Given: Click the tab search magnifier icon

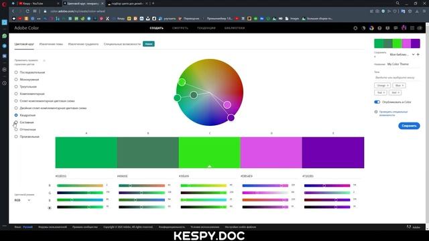Looking at the screenshot, I should pyautogui.click(x=397, y=3).
